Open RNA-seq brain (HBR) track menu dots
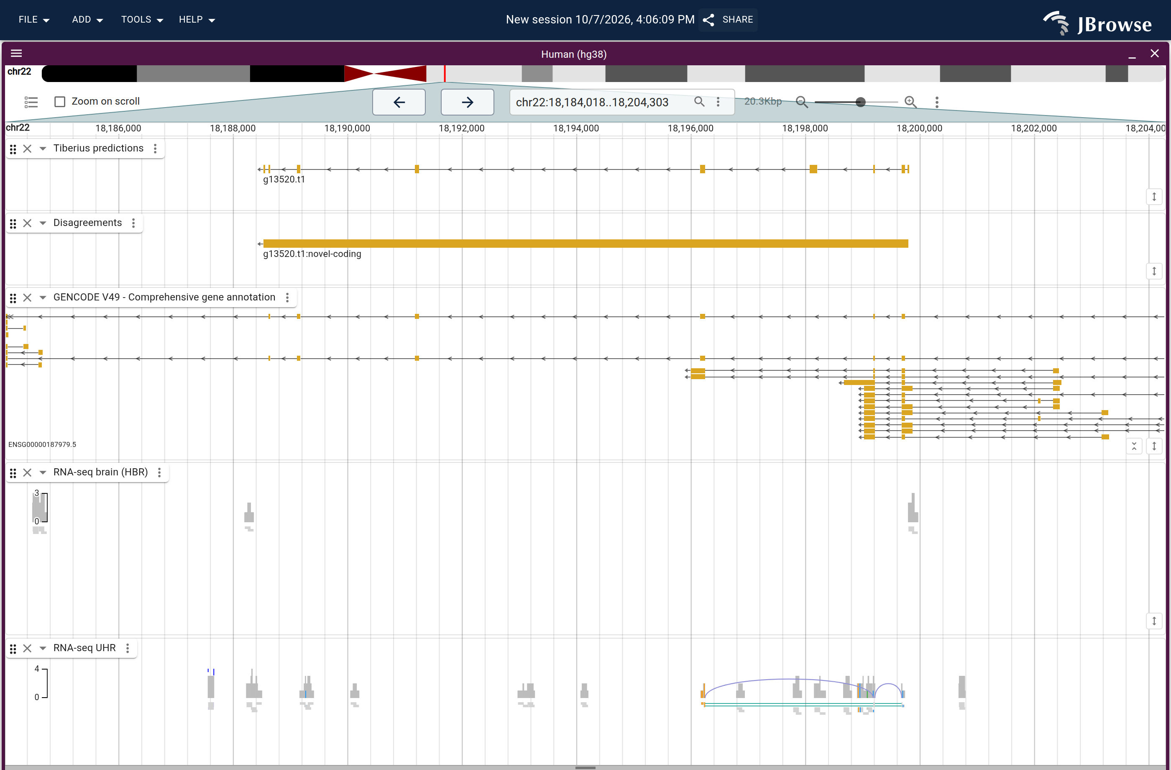The image size is (1171, 770). click(159, 472)
